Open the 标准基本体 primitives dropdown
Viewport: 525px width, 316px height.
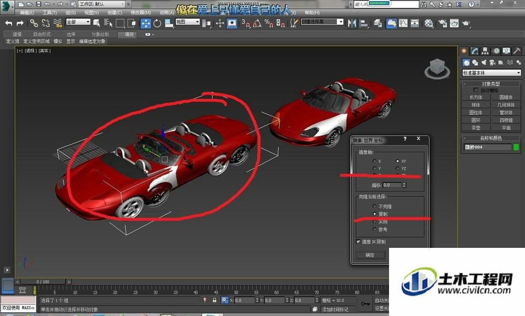[491, 73]
